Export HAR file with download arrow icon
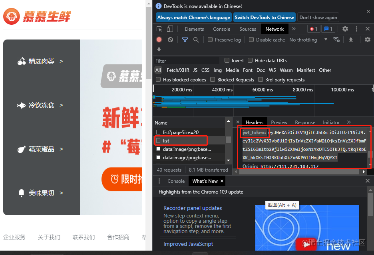374x255 pixels. pyautogui.click(x=159, y=50)
